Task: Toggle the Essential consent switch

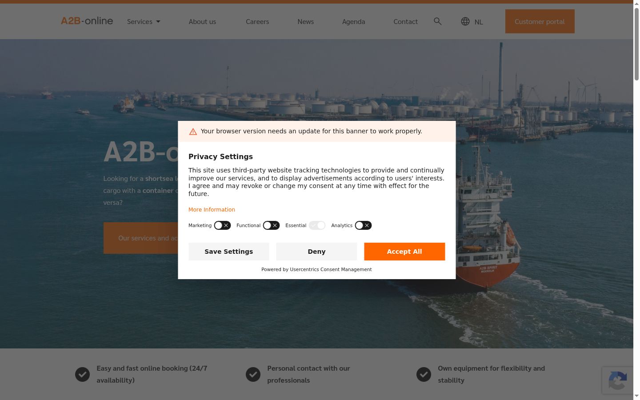Action: [317, 225]
